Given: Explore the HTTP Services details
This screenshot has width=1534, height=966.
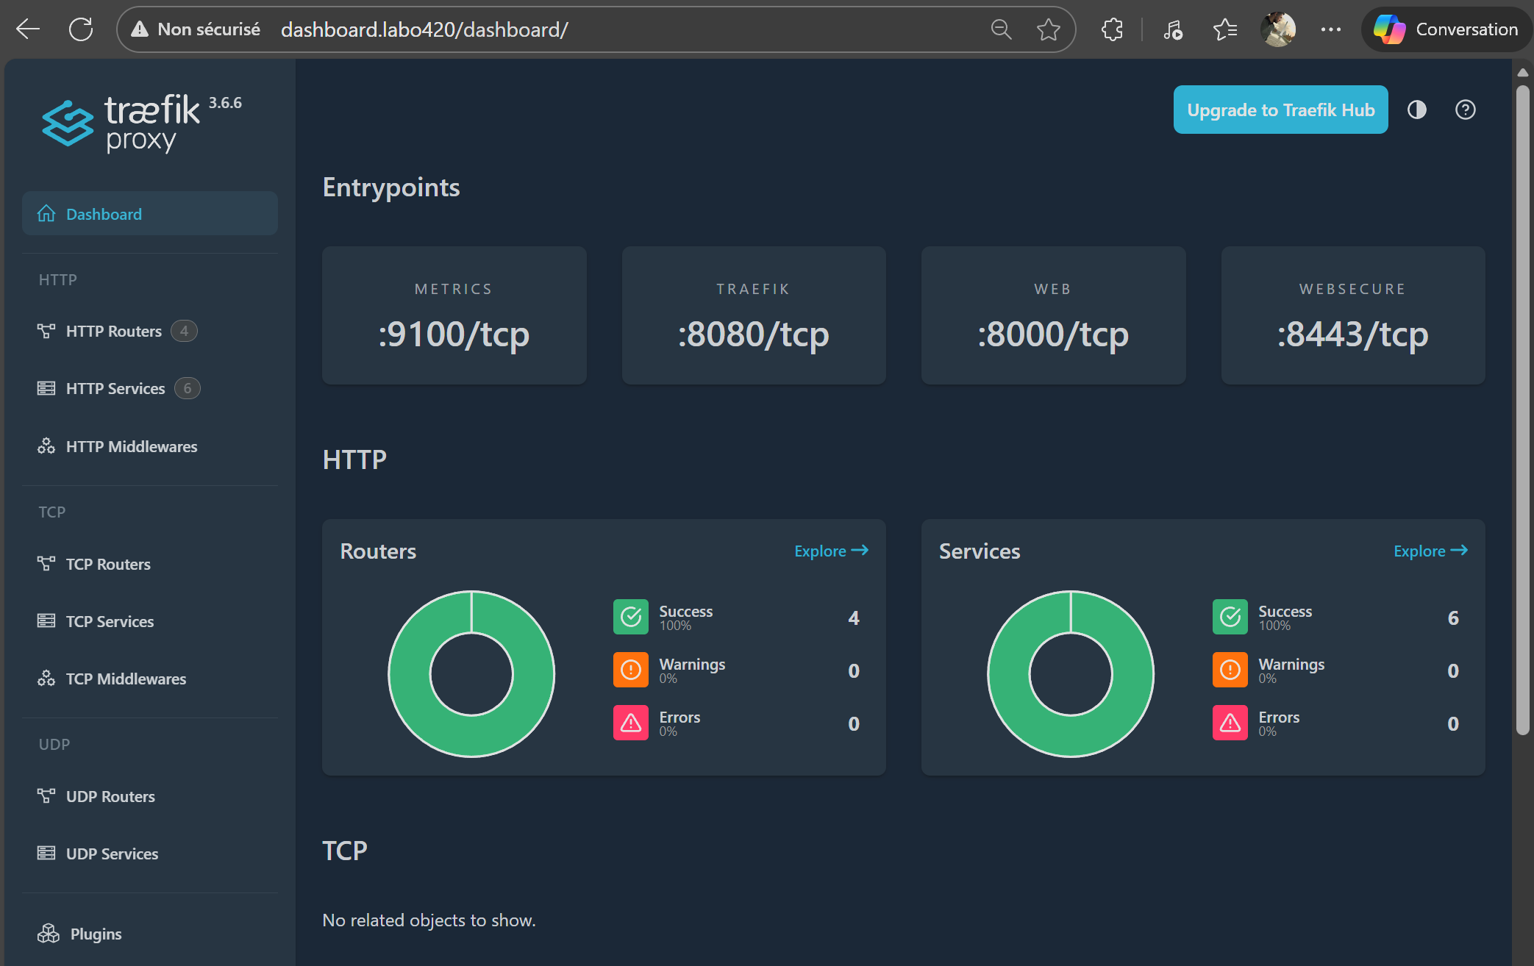Looking at the screenshot, I should tap(1430, 551).
